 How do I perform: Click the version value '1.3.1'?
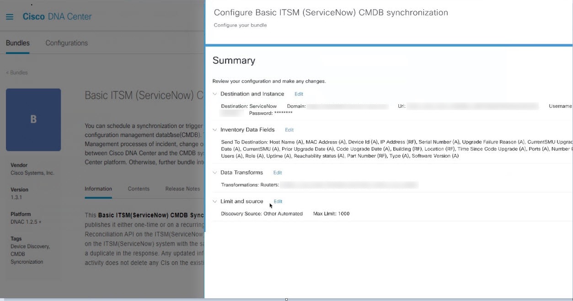[16, 197]
